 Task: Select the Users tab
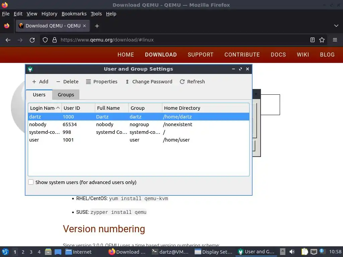pos(39,95)
